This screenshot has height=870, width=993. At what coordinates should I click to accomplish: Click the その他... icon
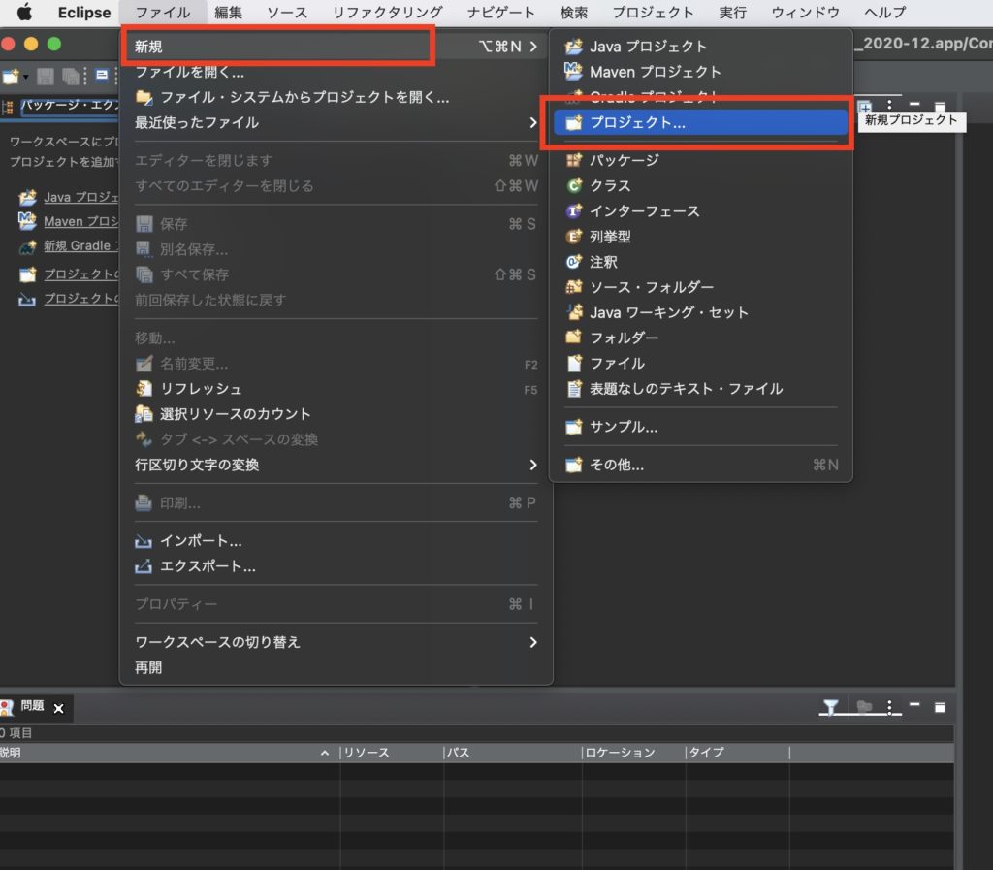coord(574,465)
